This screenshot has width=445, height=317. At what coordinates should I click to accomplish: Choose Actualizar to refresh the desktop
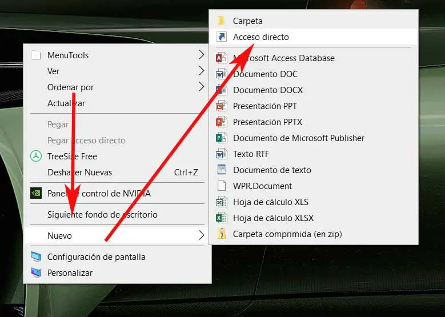(117, 103)
